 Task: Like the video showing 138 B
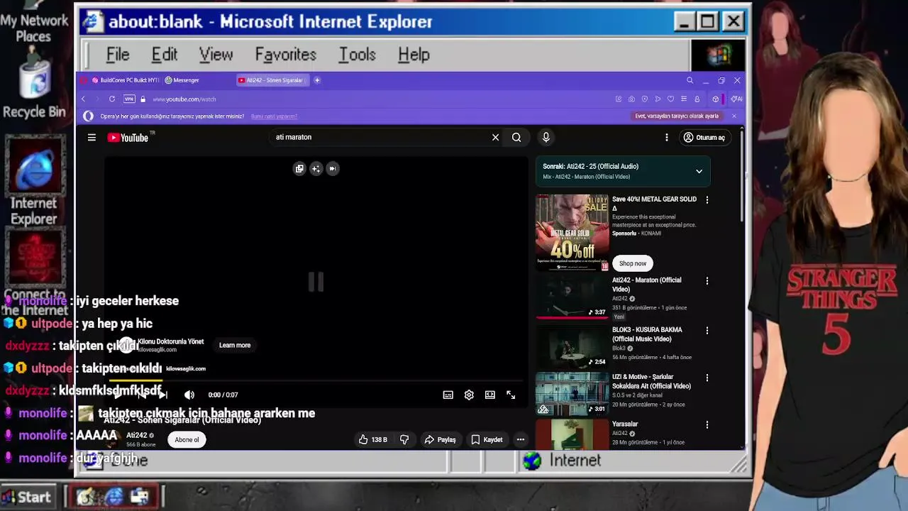373,440
